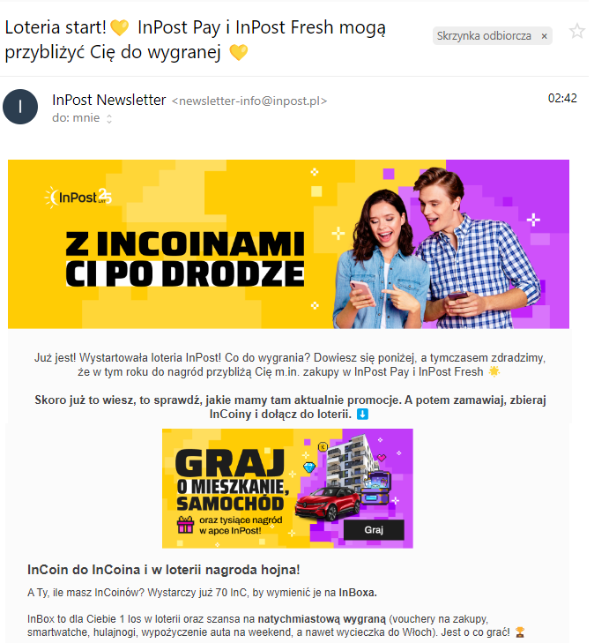This screenshot has height=643, width=594.
Task: Expand recipient details next to 'do: mnie'
Action: pyautogui.click(x=109, y=119)
